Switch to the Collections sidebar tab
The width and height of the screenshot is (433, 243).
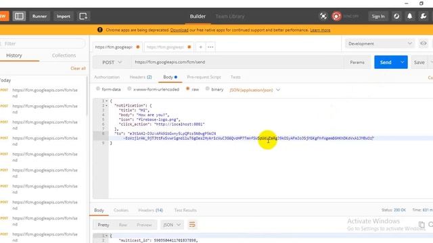(x=64, y=55)
